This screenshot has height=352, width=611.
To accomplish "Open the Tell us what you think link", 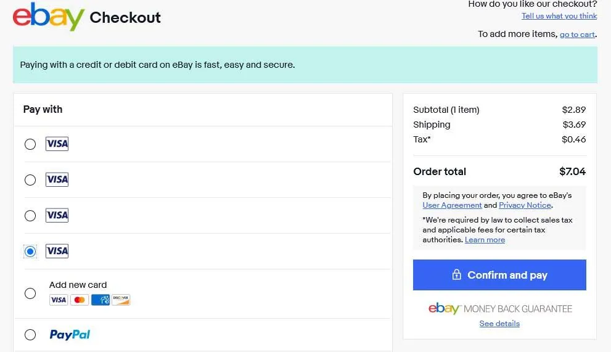I will [559, 16].
